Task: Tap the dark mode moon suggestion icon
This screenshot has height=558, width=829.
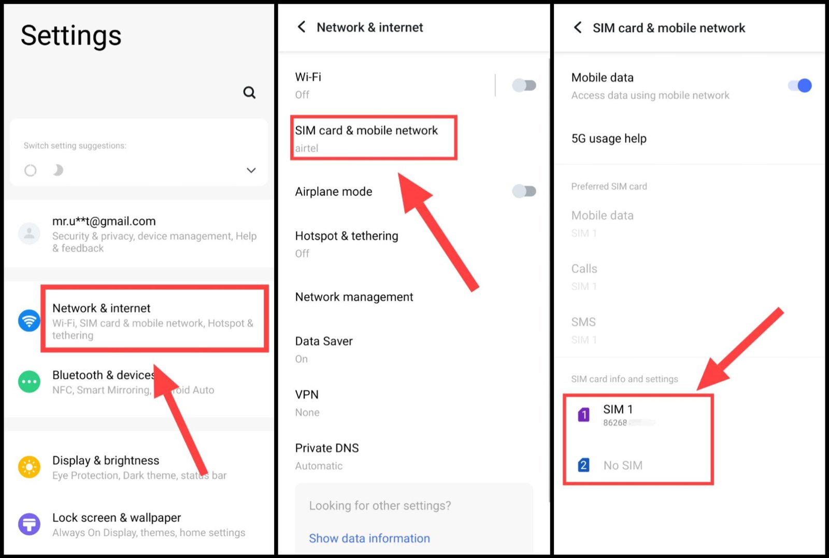Action: pos(58,170)
